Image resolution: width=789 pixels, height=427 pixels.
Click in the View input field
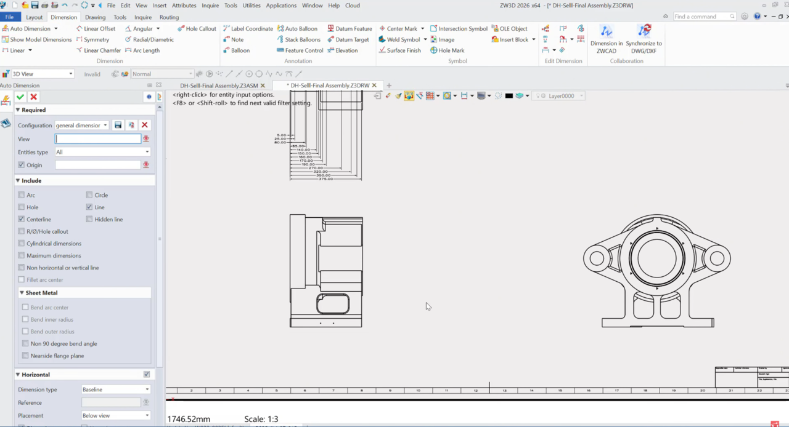click(98, 139)
